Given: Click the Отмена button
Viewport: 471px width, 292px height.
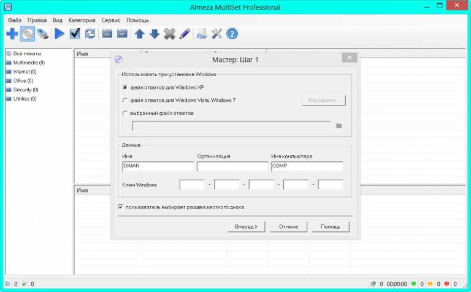Looking at the screenshot, I should pyautogui.click(x=288, y=227).
